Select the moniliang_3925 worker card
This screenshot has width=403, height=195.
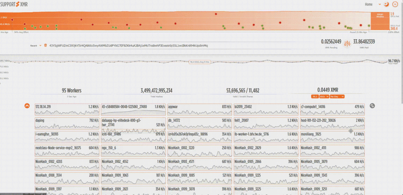point(332,137)
